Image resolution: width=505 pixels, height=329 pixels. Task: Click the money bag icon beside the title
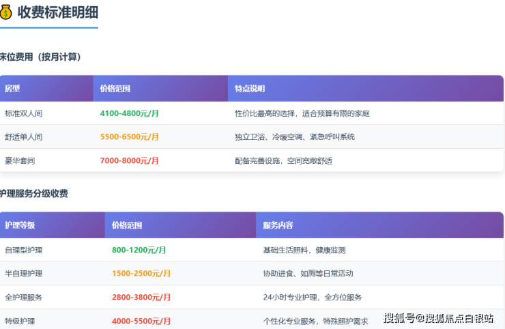pyautogui.click(x=5, y=12)
